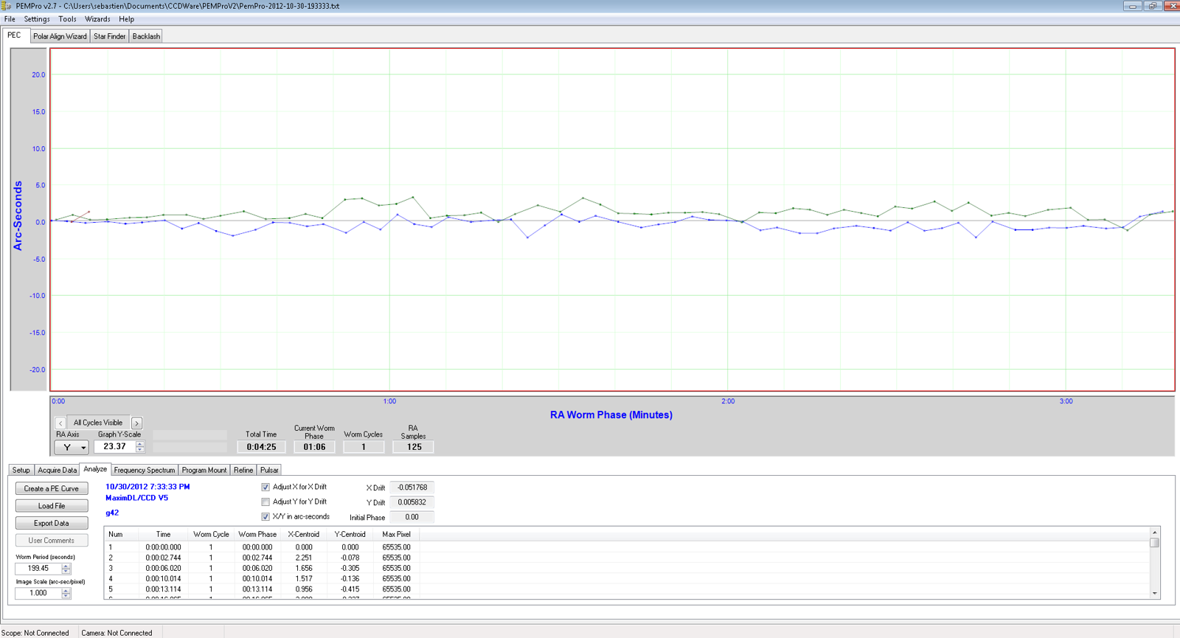Screen dimensions: 1180x638
Task: Click the Current Worm Phase value 01:06
Action: coord(314,447)
